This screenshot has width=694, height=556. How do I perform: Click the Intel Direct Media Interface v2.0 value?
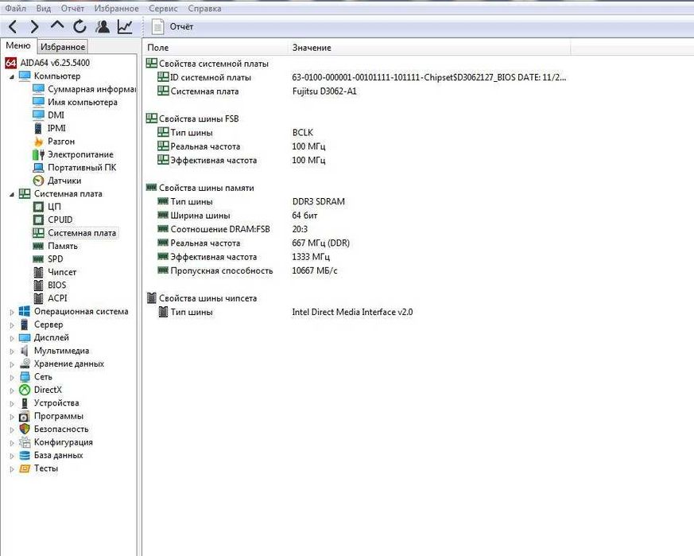click(x=352, y=313)
